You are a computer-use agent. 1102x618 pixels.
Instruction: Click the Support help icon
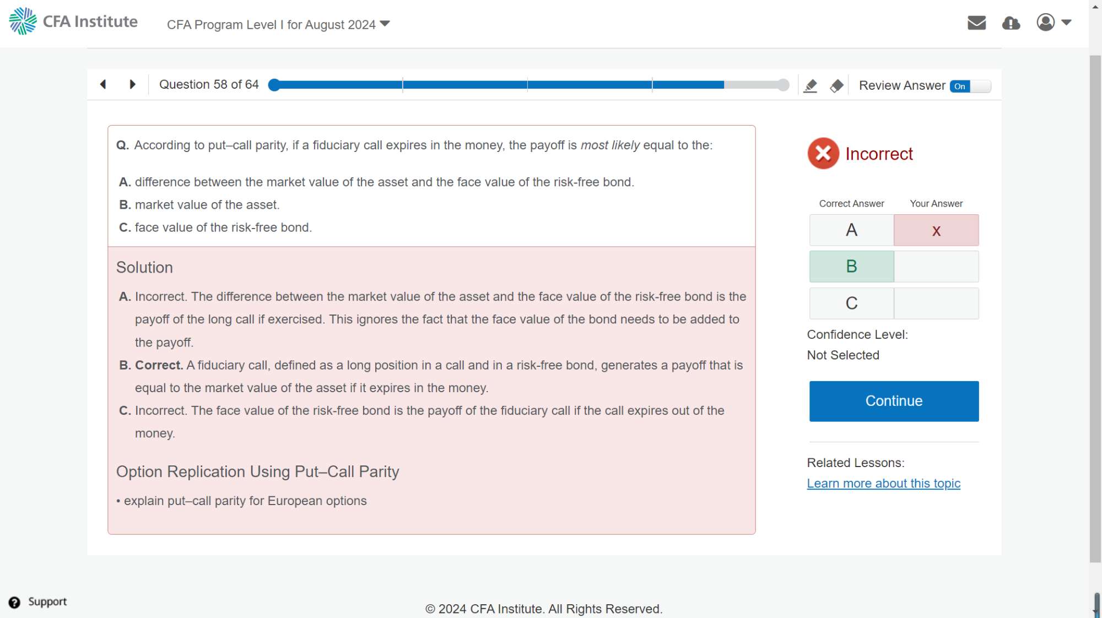(x=14, y=602)
